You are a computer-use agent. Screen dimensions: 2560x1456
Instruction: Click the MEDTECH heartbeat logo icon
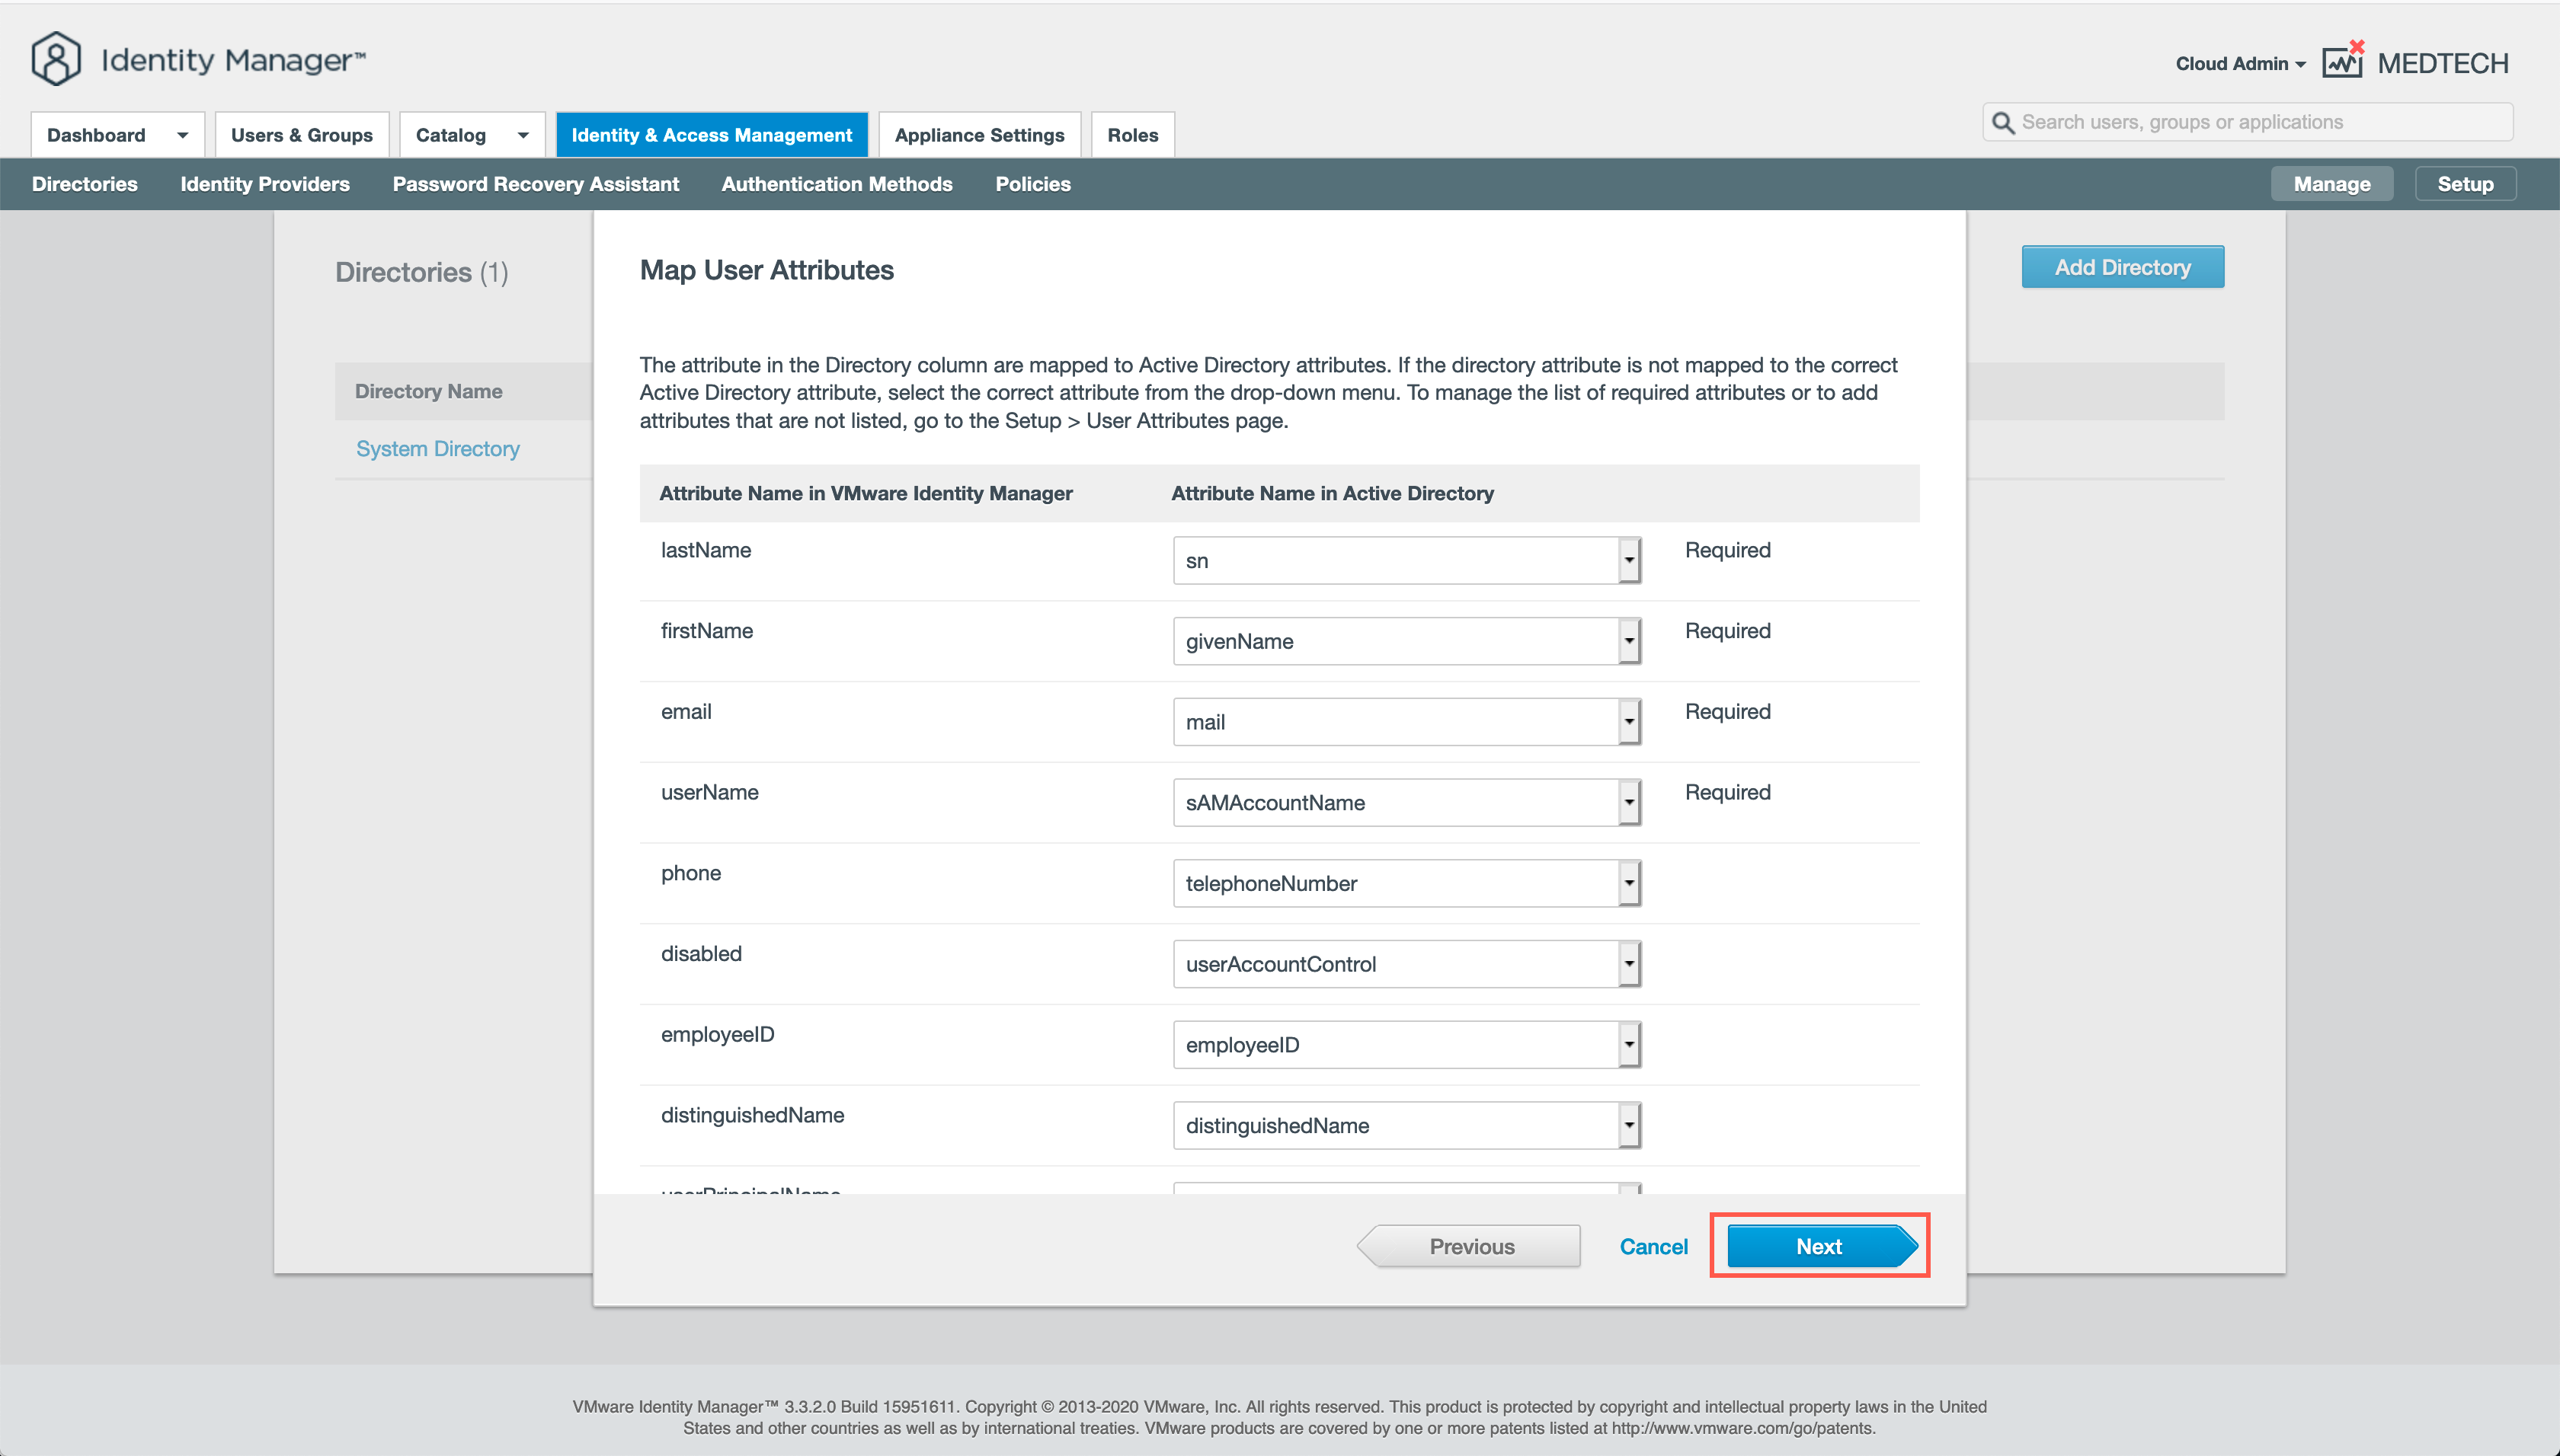point(2342,62)
